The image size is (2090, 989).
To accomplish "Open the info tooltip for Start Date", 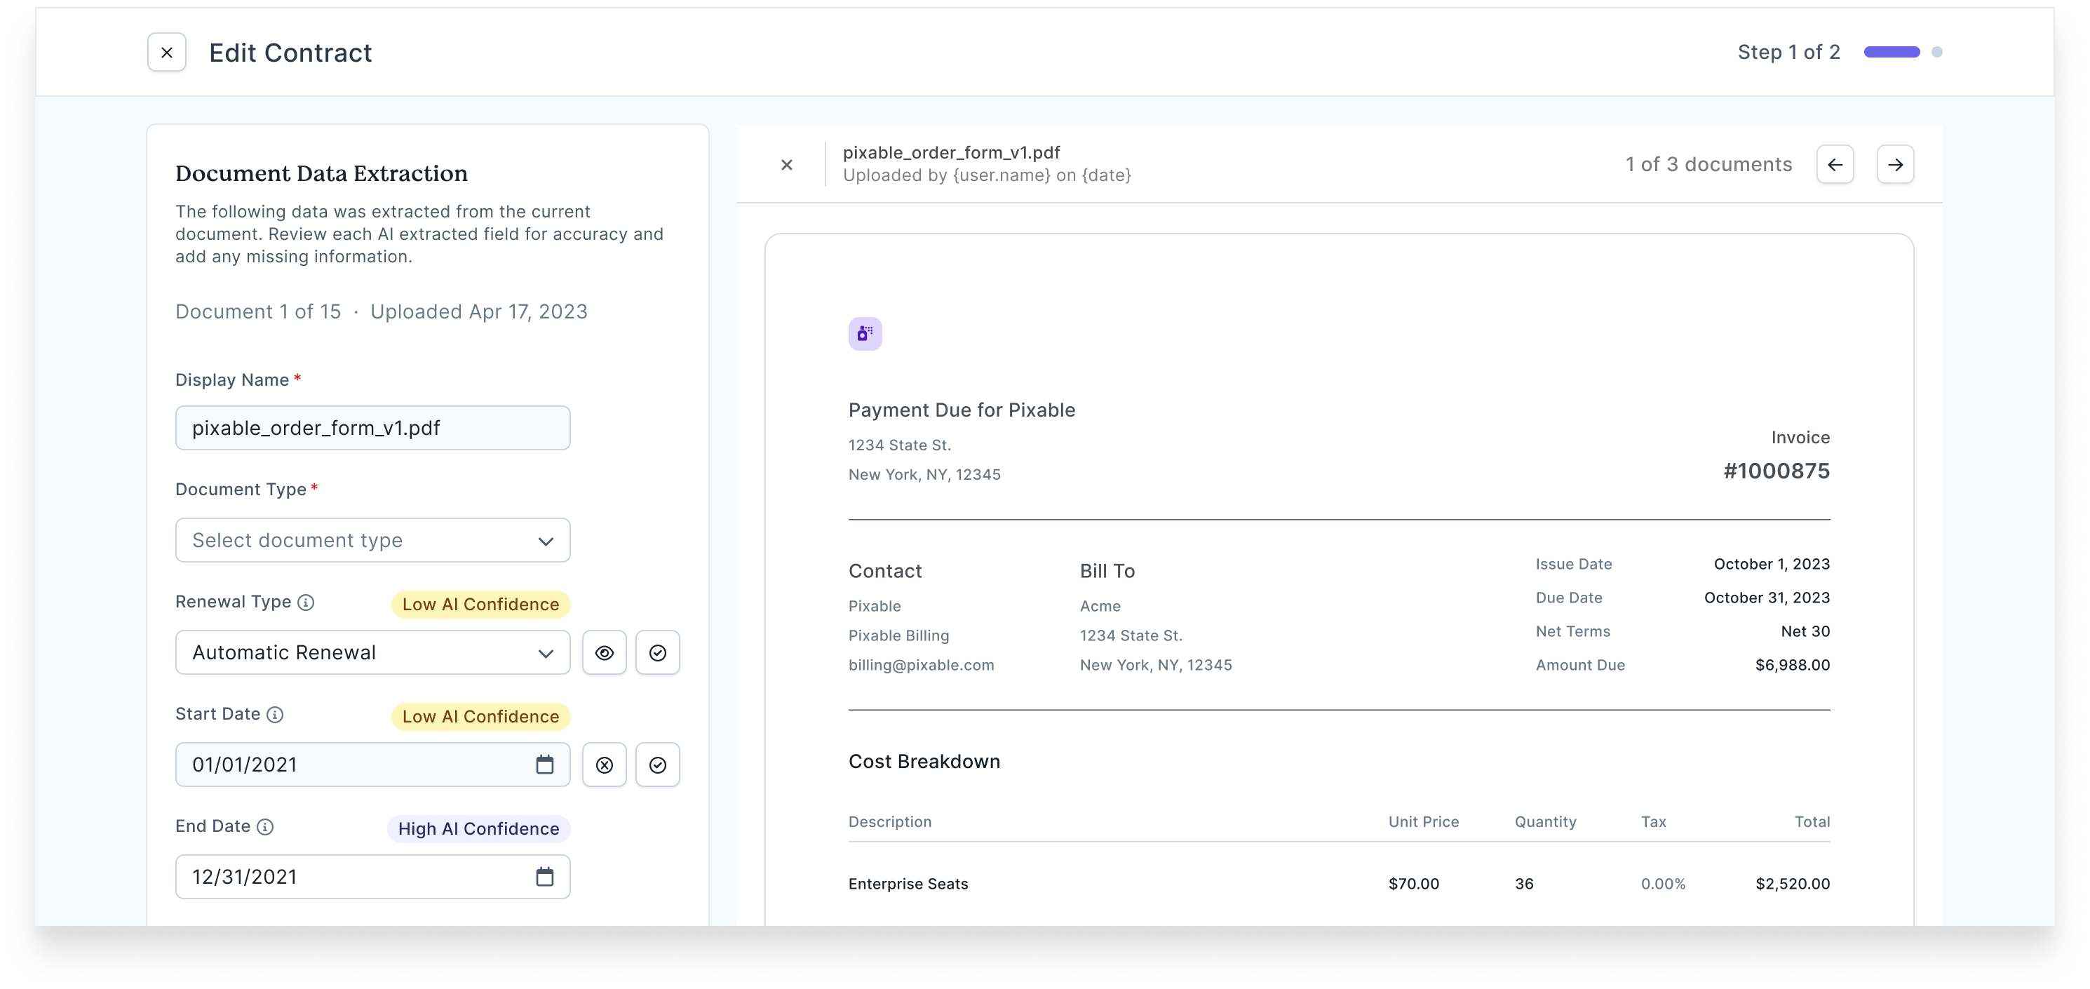I will click(275, 715).
